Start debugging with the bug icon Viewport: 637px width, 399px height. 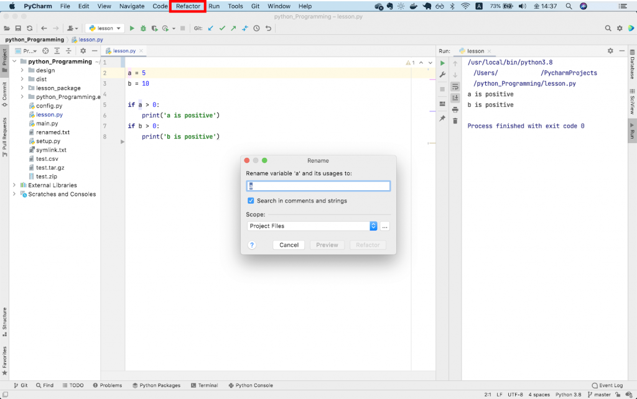[x=143, y=29]
